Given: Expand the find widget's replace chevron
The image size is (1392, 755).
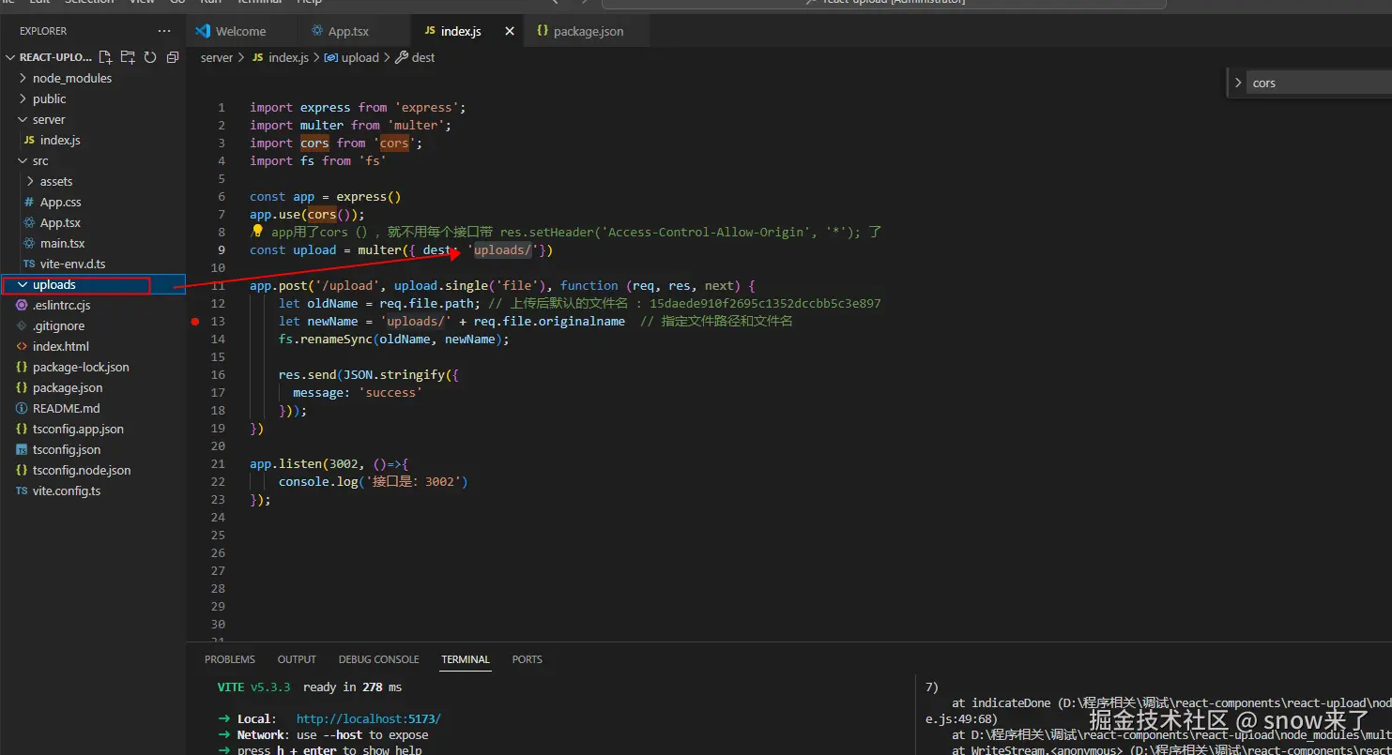Looking at the screenshot, I should click(1238, 83).
